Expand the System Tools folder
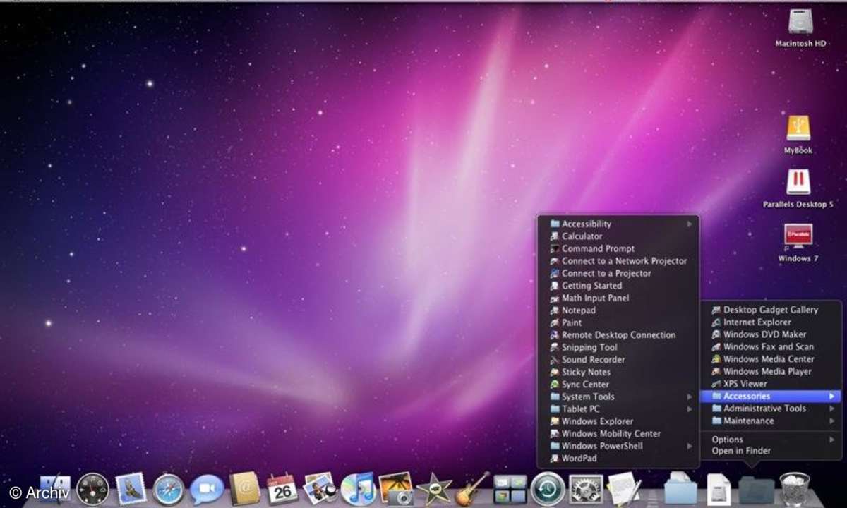Screen dimensions: 847x508 click(587, 397)
